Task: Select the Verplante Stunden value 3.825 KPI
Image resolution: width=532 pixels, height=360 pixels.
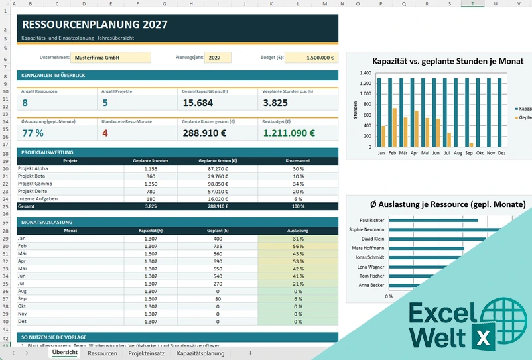Action: coord(275,103)
